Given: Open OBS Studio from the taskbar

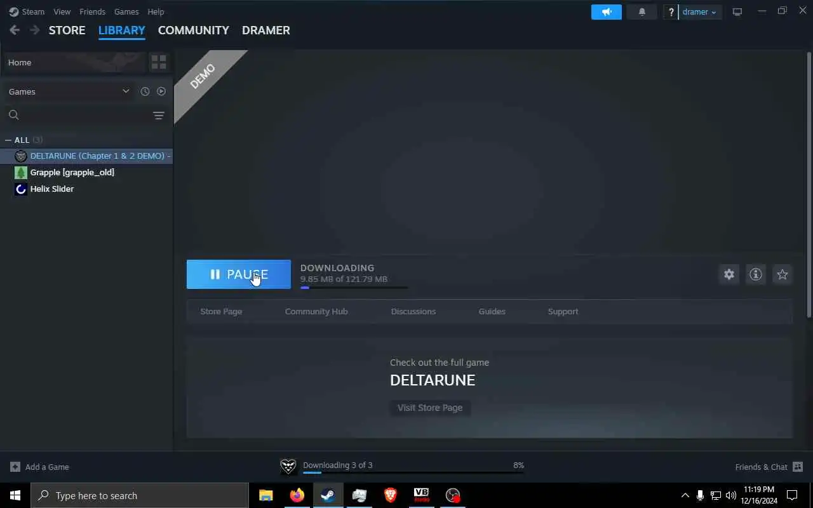Looking at the screenshot, I should point(453,495).
